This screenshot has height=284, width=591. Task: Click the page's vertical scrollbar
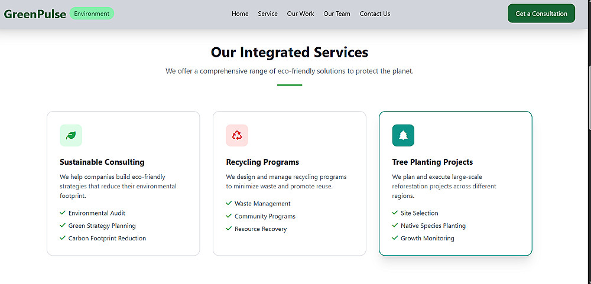coord(589,142)
